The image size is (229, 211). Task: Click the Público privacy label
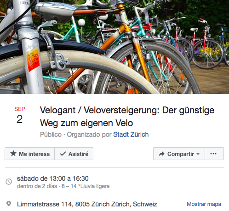(x=51, y=134)
